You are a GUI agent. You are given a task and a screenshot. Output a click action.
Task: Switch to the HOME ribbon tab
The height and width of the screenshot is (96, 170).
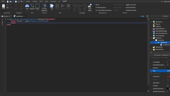[28, 1]
